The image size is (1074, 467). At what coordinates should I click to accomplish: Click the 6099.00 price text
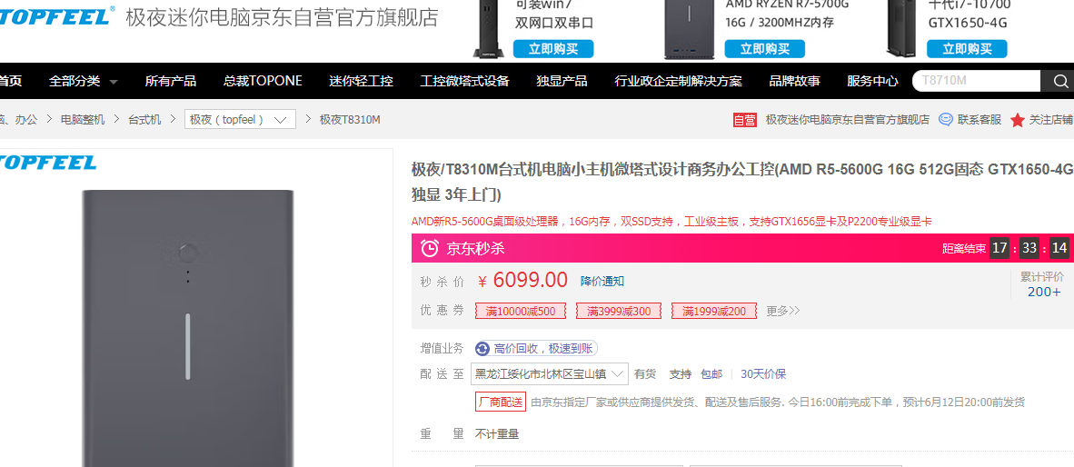pos(530,280)
